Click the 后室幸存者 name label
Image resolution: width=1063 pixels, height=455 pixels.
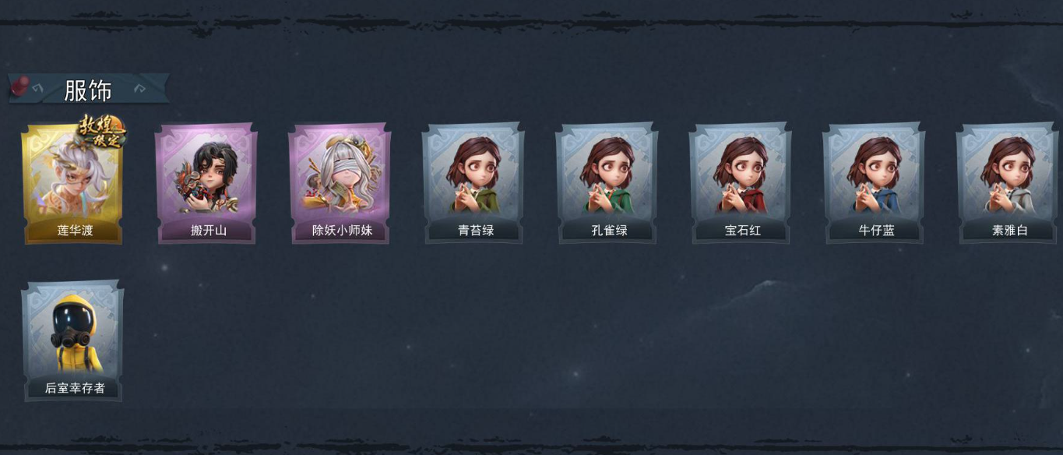75,388
